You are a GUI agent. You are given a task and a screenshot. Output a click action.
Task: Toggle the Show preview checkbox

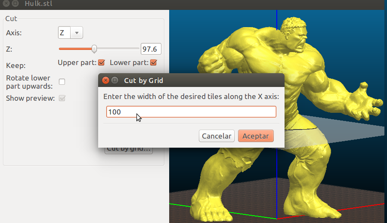[x=62, y=98]
